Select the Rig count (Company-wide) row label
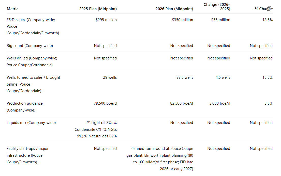 [x=30, y=46]
